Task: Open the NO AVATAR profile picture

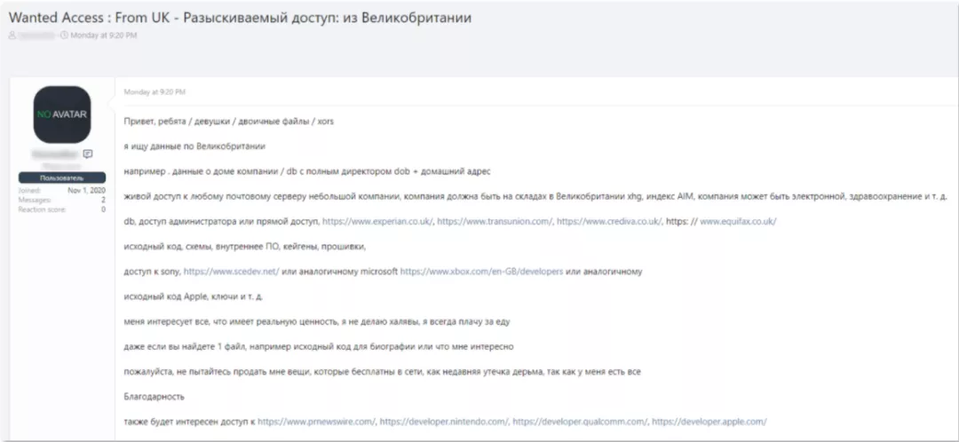Action: click(x=61, y=114)
